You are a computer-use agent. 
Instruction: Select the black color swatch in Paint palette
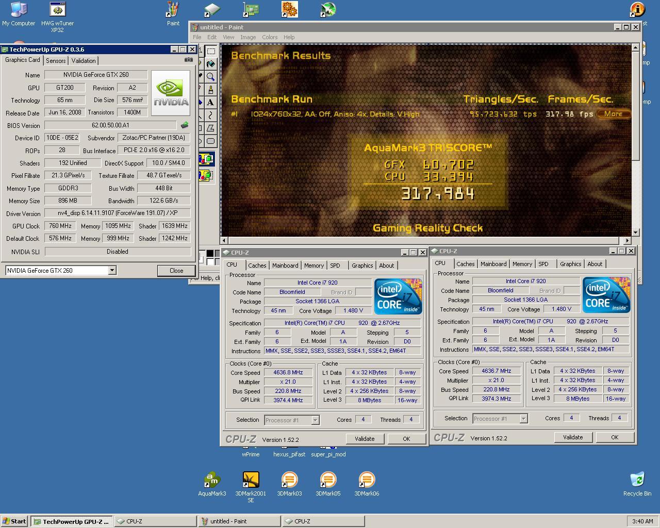[x=210, y=253]
